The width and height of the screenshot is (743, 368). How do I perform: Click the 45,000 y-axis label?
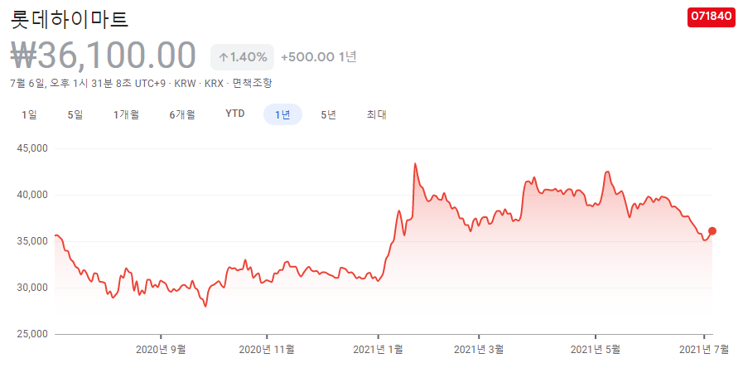coord(32,148)
